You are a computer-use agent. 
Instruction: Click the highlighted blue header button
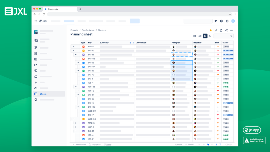tap(135, 21)
